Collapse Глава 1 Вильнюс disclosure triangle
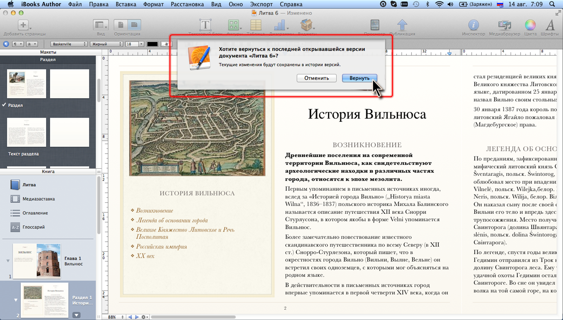The width and height of the screenshot is (563, 320). (x=8, y=261)
